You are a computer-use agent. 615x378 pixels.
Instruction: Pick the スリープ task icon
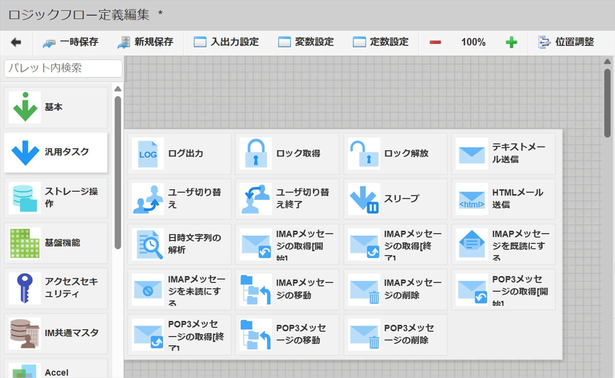pyautogui.click(x=364, y=199)
